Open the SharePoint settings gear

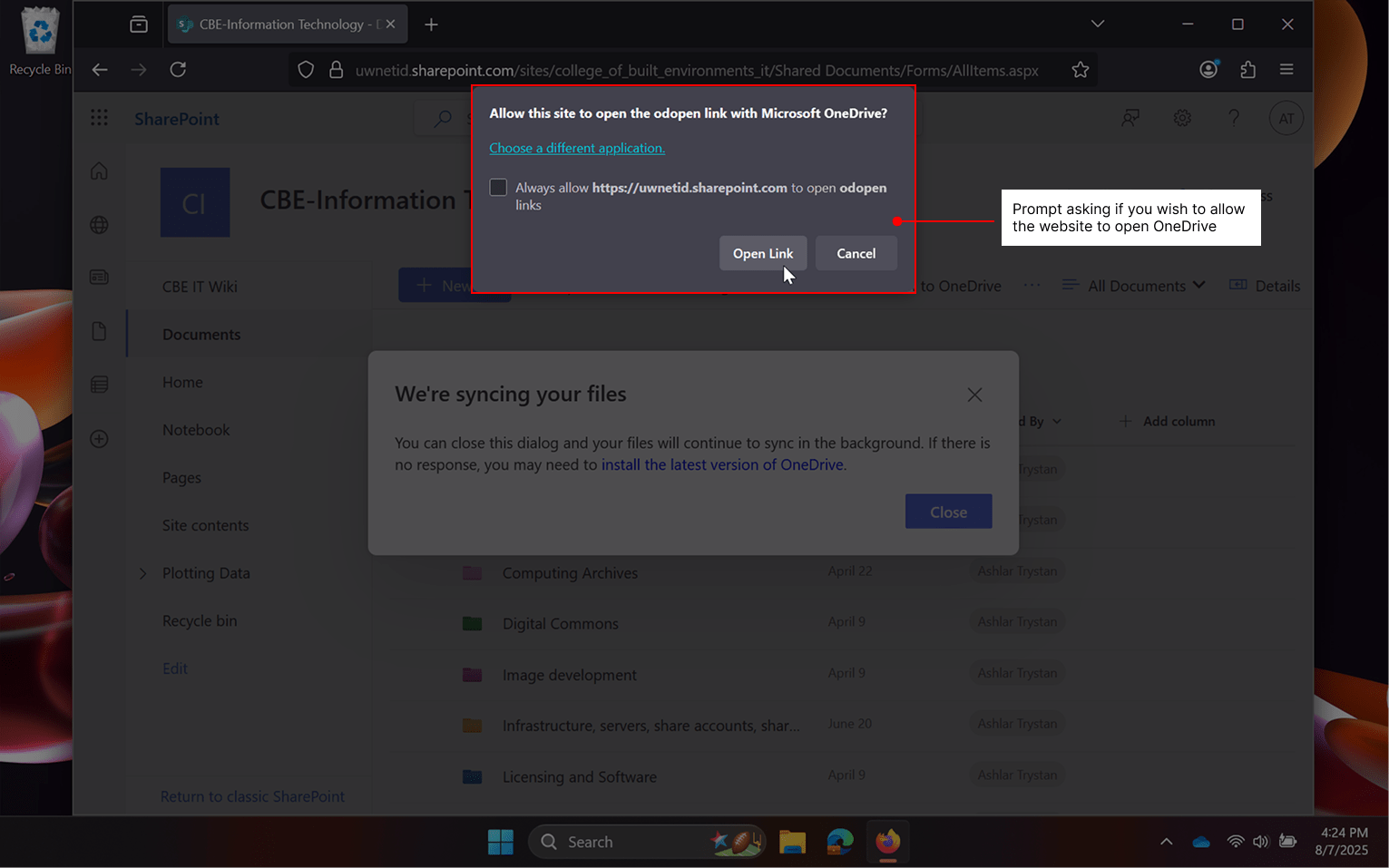pyautogui.click(x=1182, y=118)
